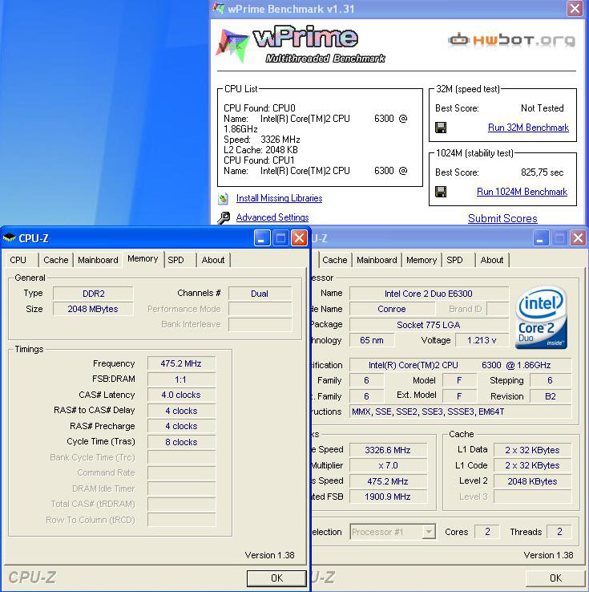This screenshot has height=592, width=589.
Task: Open Cache tab in rear CPU-Z window
Action: click(334, 260)
